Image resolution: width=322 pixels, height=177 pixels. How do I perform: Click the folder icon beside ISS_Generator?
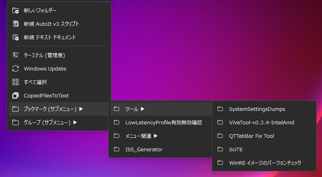117,149
